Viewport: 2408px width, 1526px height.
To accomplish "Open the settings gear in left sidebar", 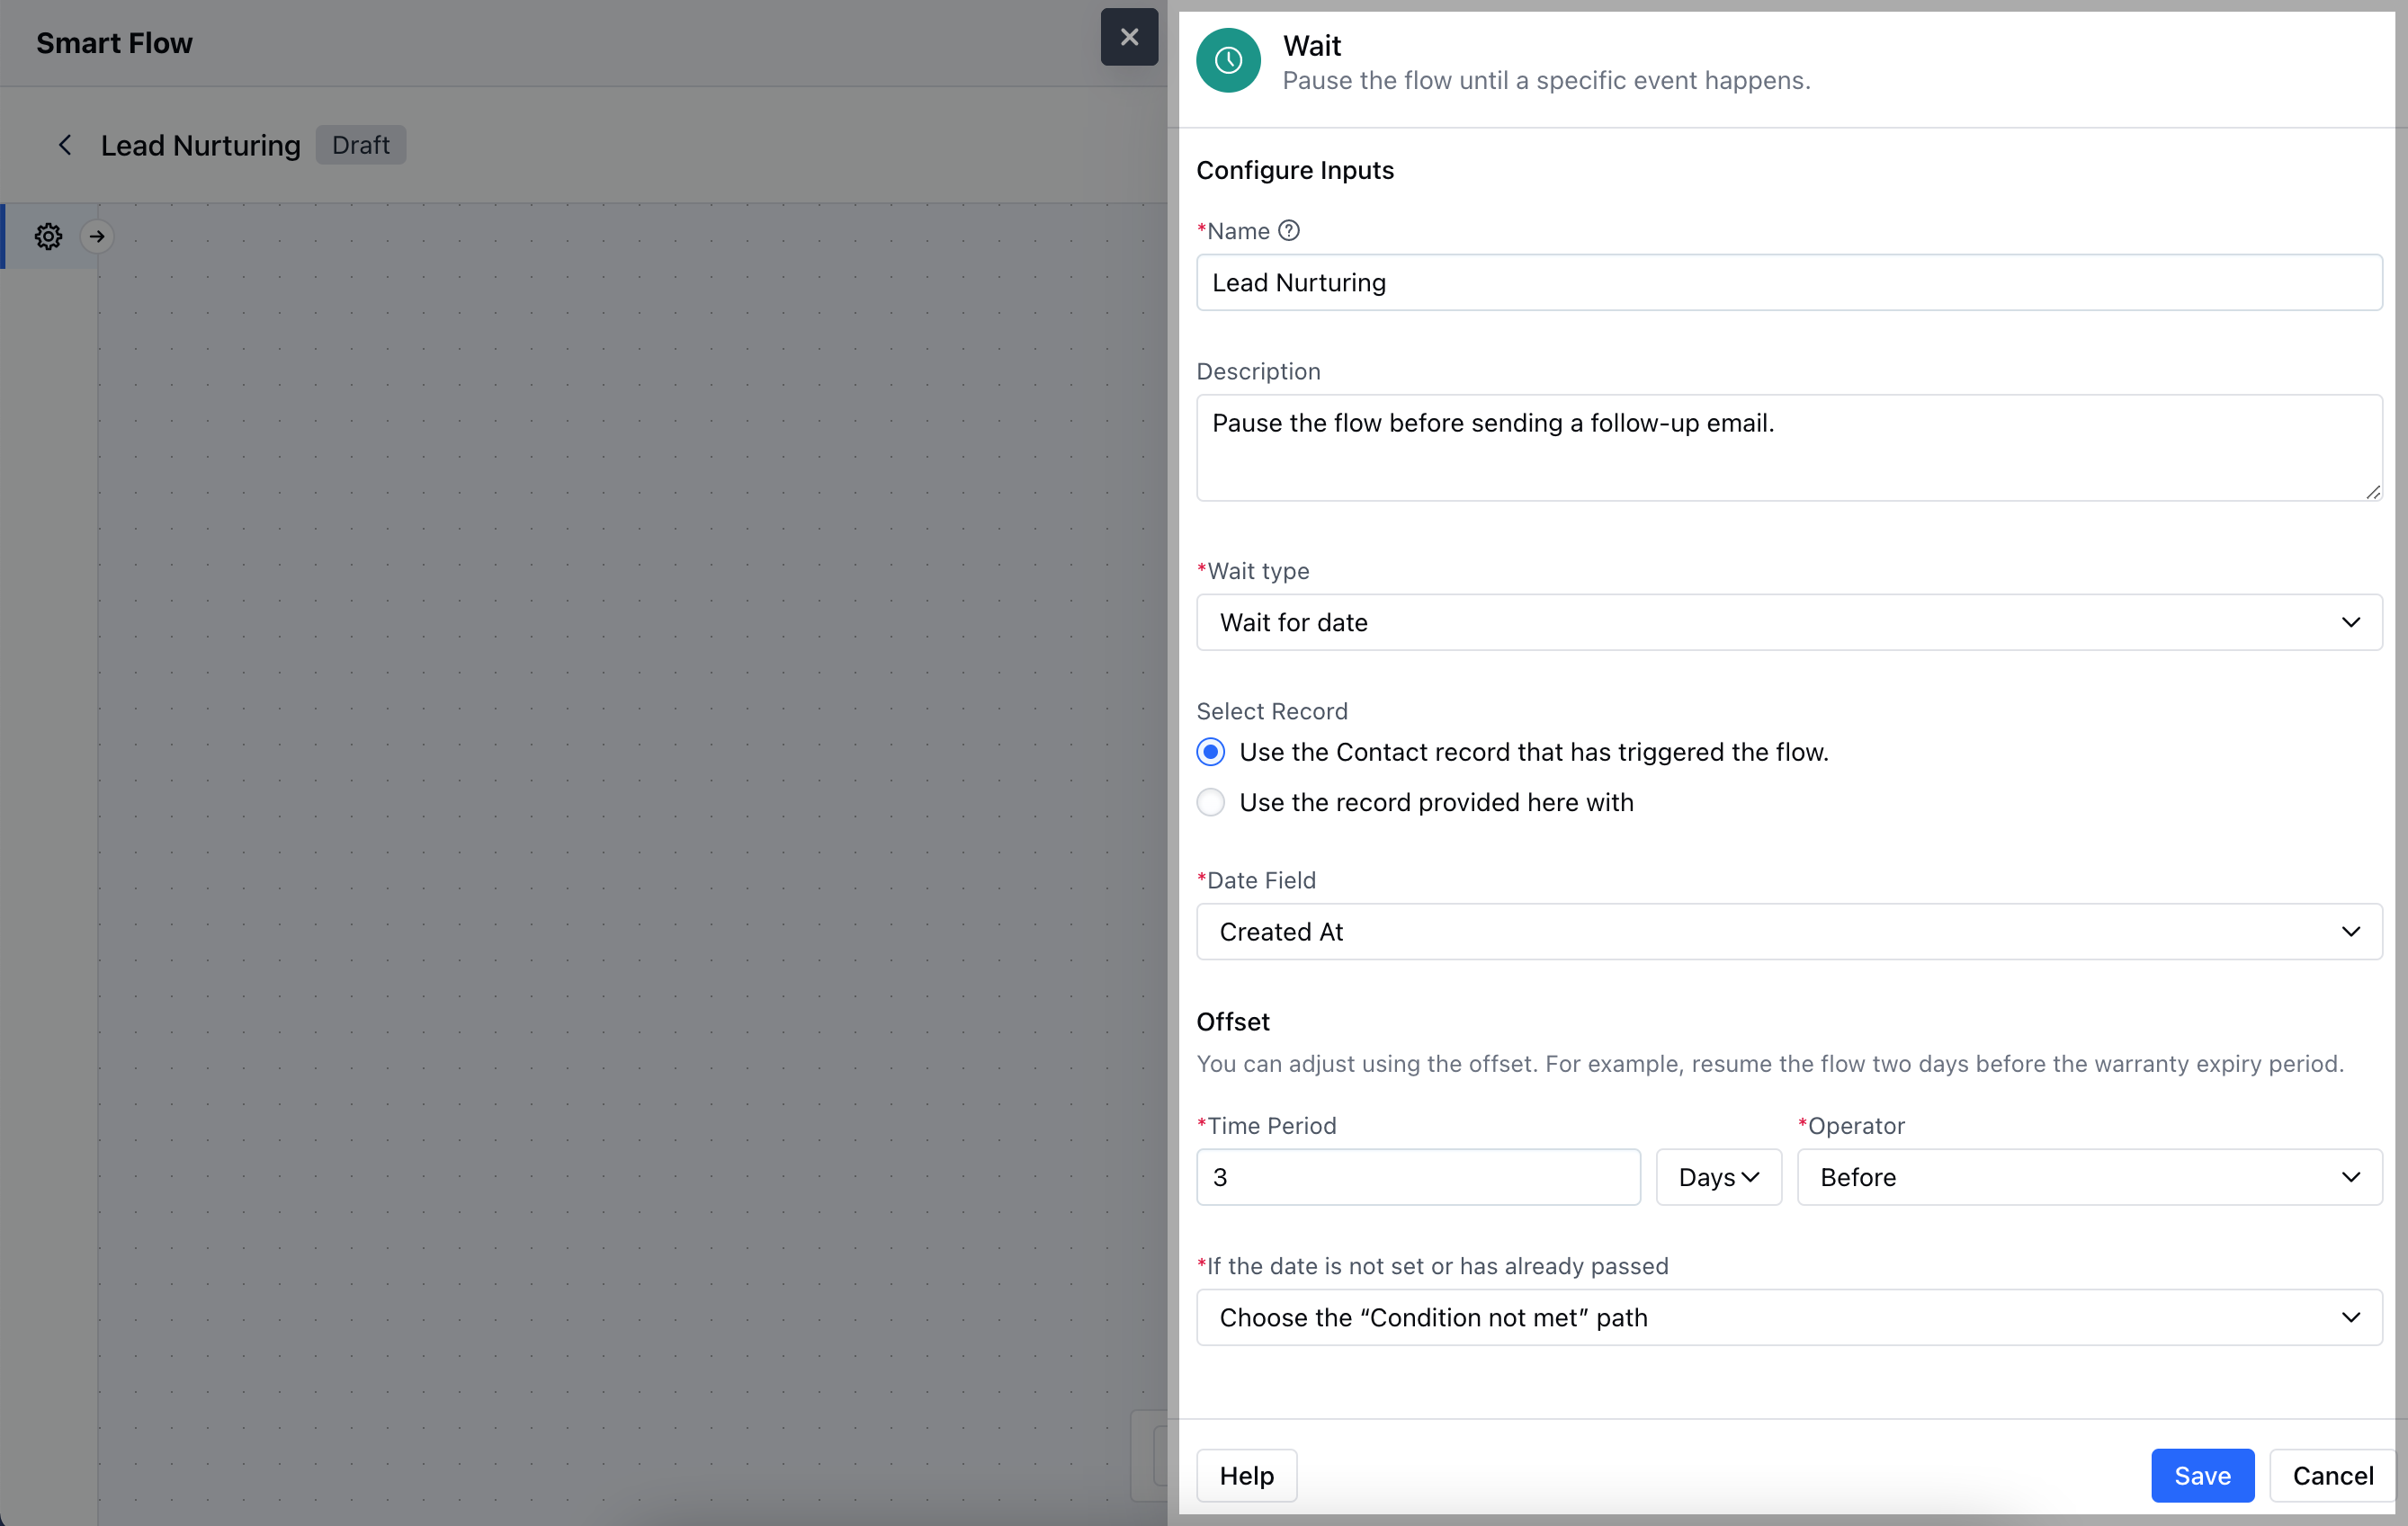I will [x=48, y=237].
